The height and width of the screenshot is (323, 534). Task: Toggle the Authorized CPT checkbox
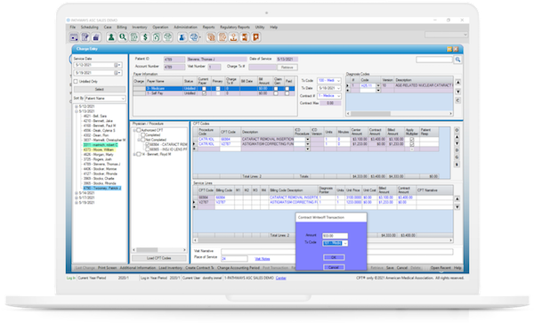tap(139, 130)
